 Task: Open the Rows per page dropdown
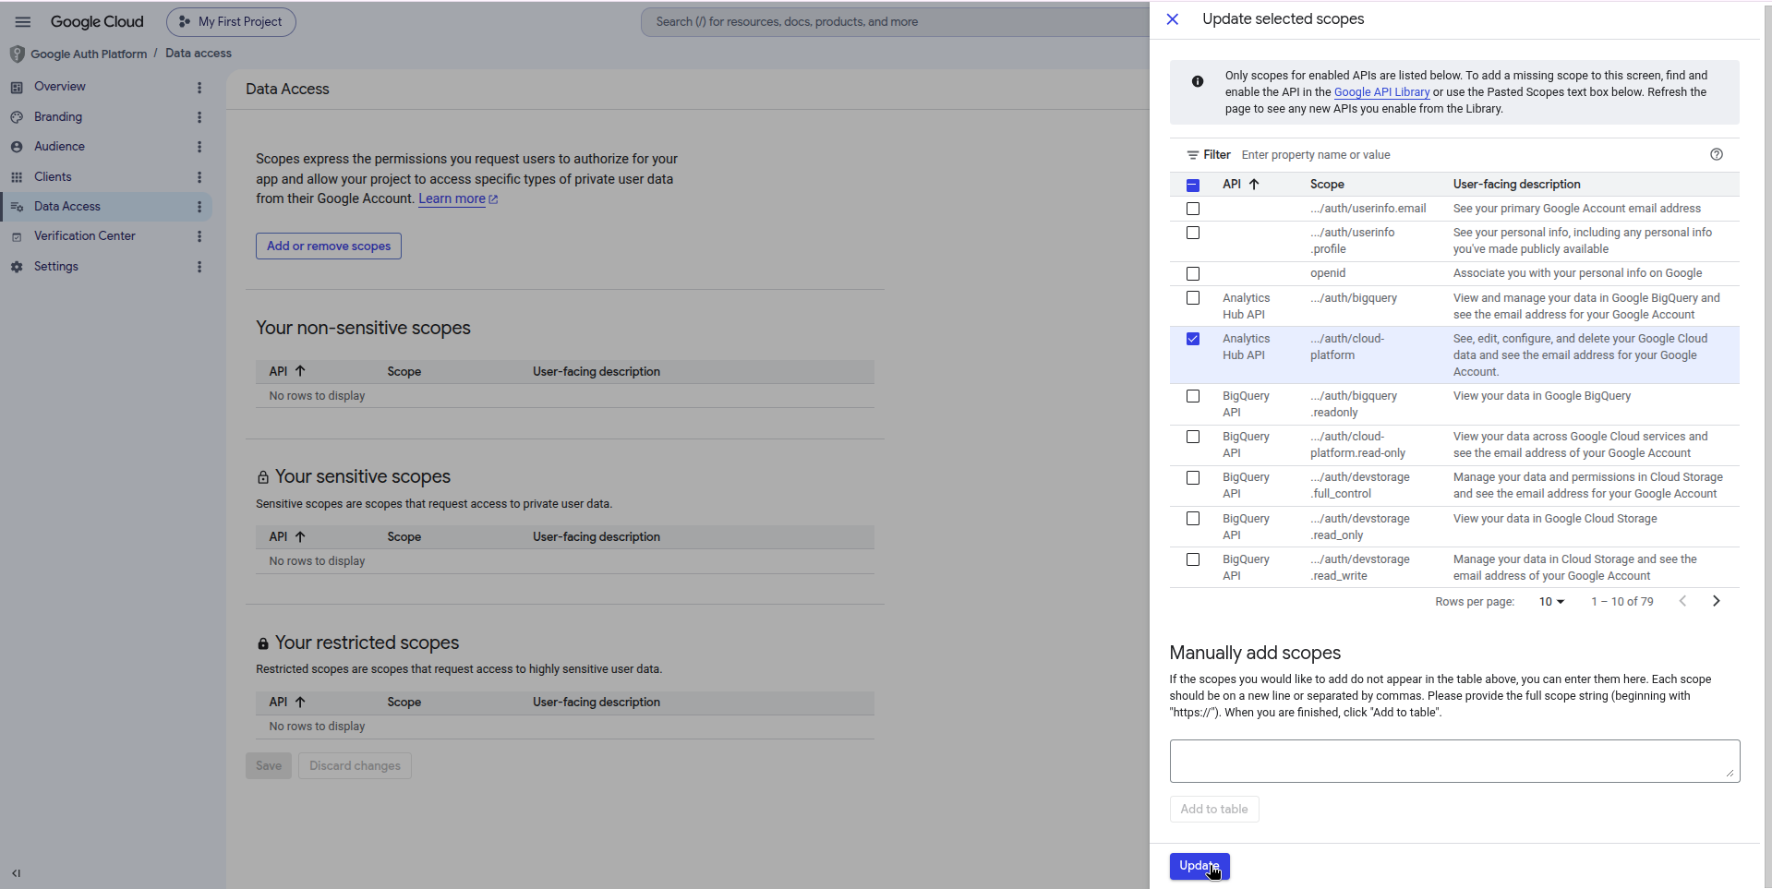coord(1551,601)
